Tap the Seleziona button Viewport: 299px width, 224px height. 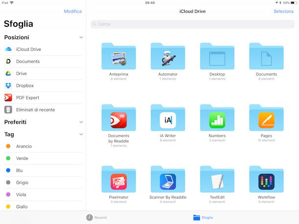click(x=283, y=11)
